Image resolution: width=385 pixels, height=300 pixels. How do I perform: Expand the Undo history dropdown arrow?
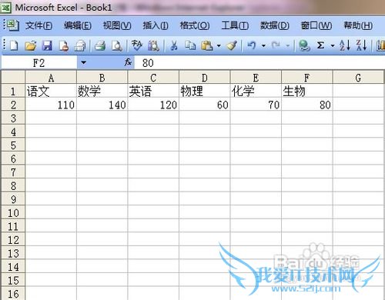(263, 46)
